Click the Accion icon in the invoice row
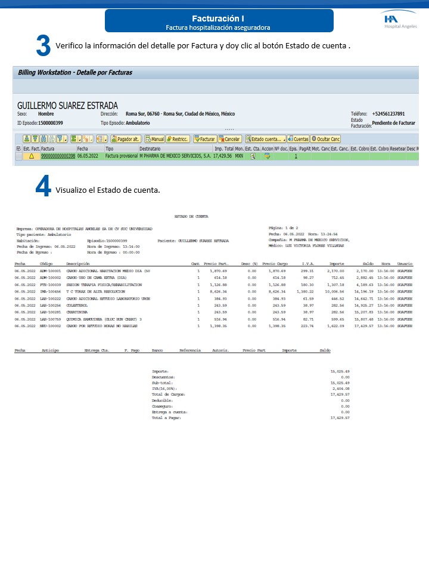 click(268, 156)
